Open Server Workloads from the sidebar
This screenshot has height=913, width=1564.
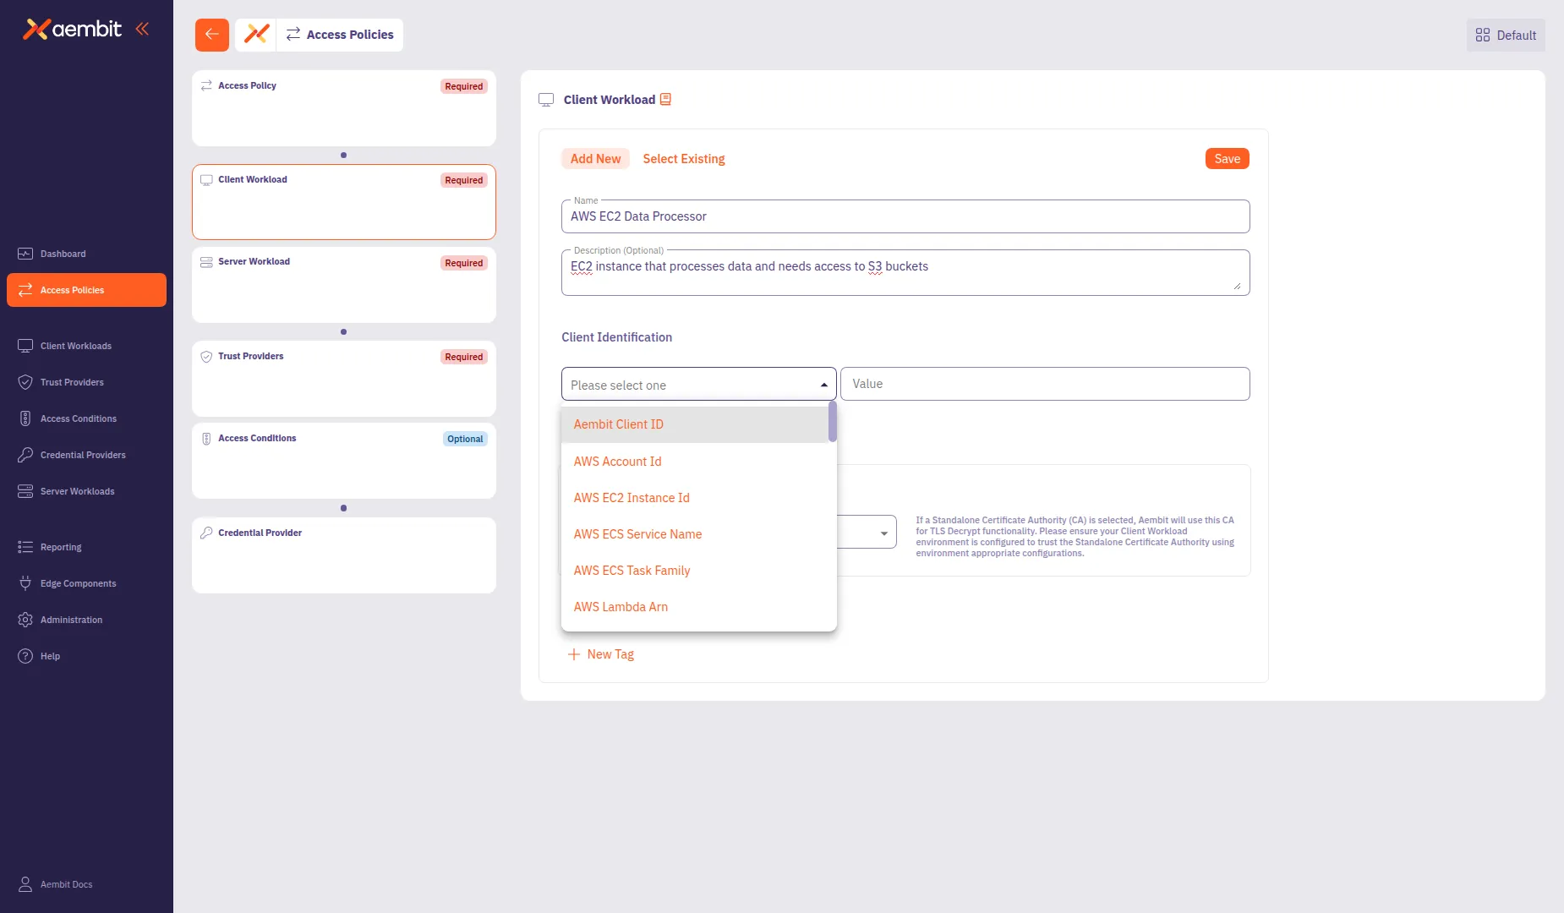pyautogui.click(x=78, y=491)
